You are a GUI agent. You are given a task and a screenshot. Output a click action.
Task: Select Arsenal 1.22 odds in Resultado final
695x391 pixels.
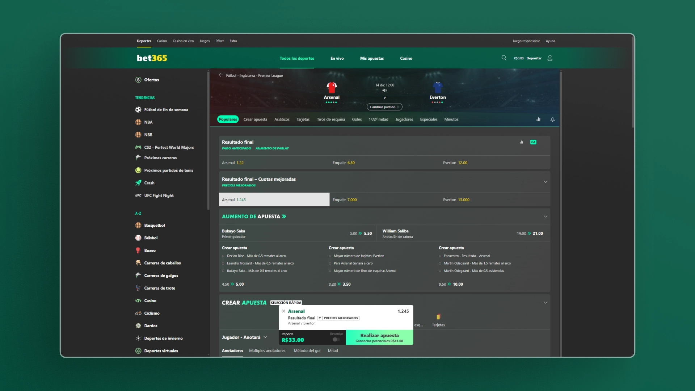(x=274, y=163)
